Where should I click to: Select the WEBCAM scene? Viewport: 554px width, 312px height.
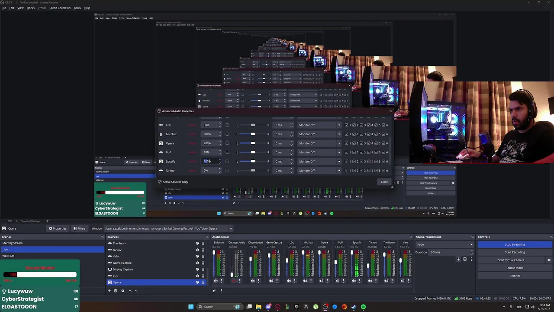click(x=52, y=256)
